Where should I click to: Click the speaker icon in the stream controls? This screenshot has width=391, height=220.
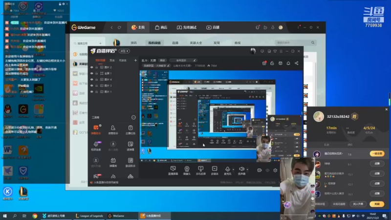tap(241, 169)
